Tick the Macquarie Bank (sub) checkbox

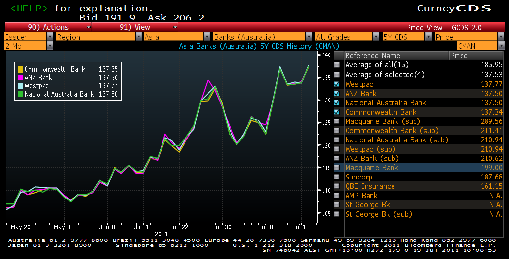click(337, 121)
